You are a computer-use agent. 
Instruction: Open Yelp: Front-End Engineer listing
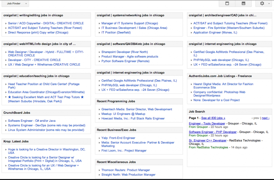click(x=118, y=138)
